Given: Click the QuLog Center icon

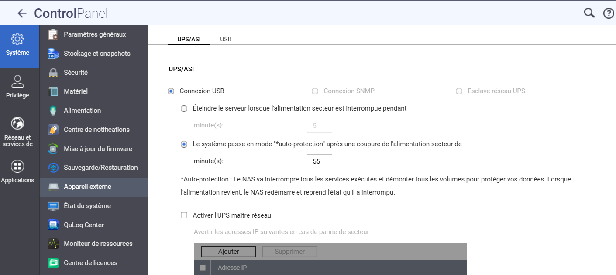Looking at the screenshot, I should 53,225.
